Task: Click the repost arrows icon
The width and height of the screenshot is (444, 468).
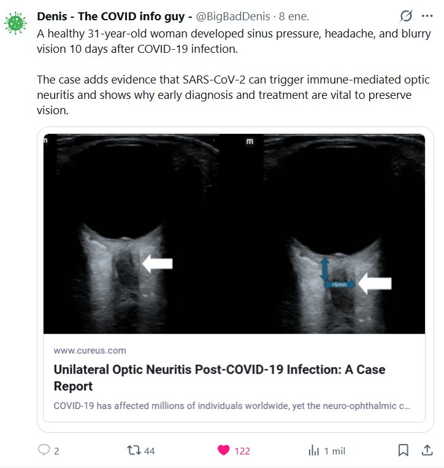Action: coord(133,450)
